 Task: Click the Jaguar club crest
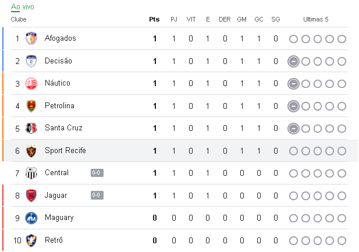[x=31, y=196]
